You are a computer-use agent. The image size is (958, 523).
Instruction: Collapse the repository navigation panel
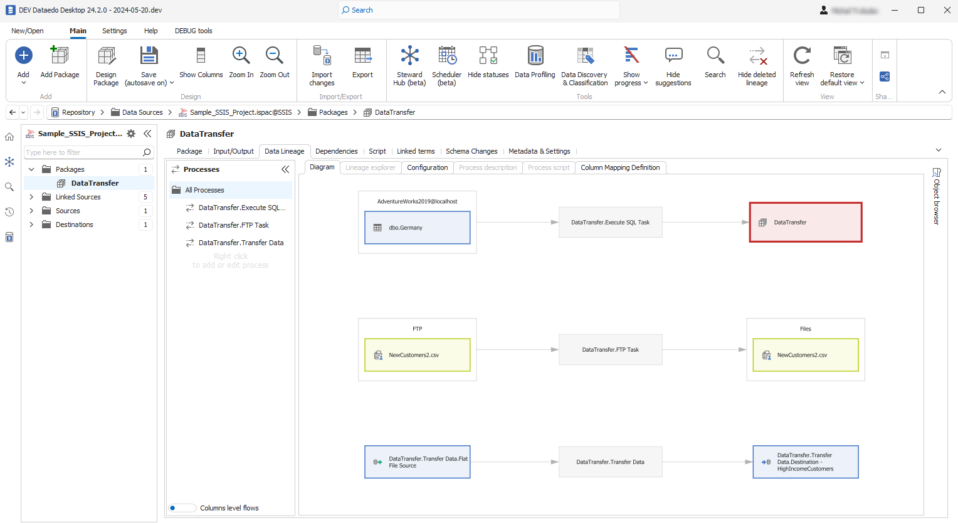[147, 134]
